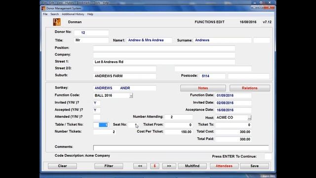The height and width of the screenshot is (178, 316).
Task: Click the 'Code Description: Acme Company' text
Action: coord(82,156)
